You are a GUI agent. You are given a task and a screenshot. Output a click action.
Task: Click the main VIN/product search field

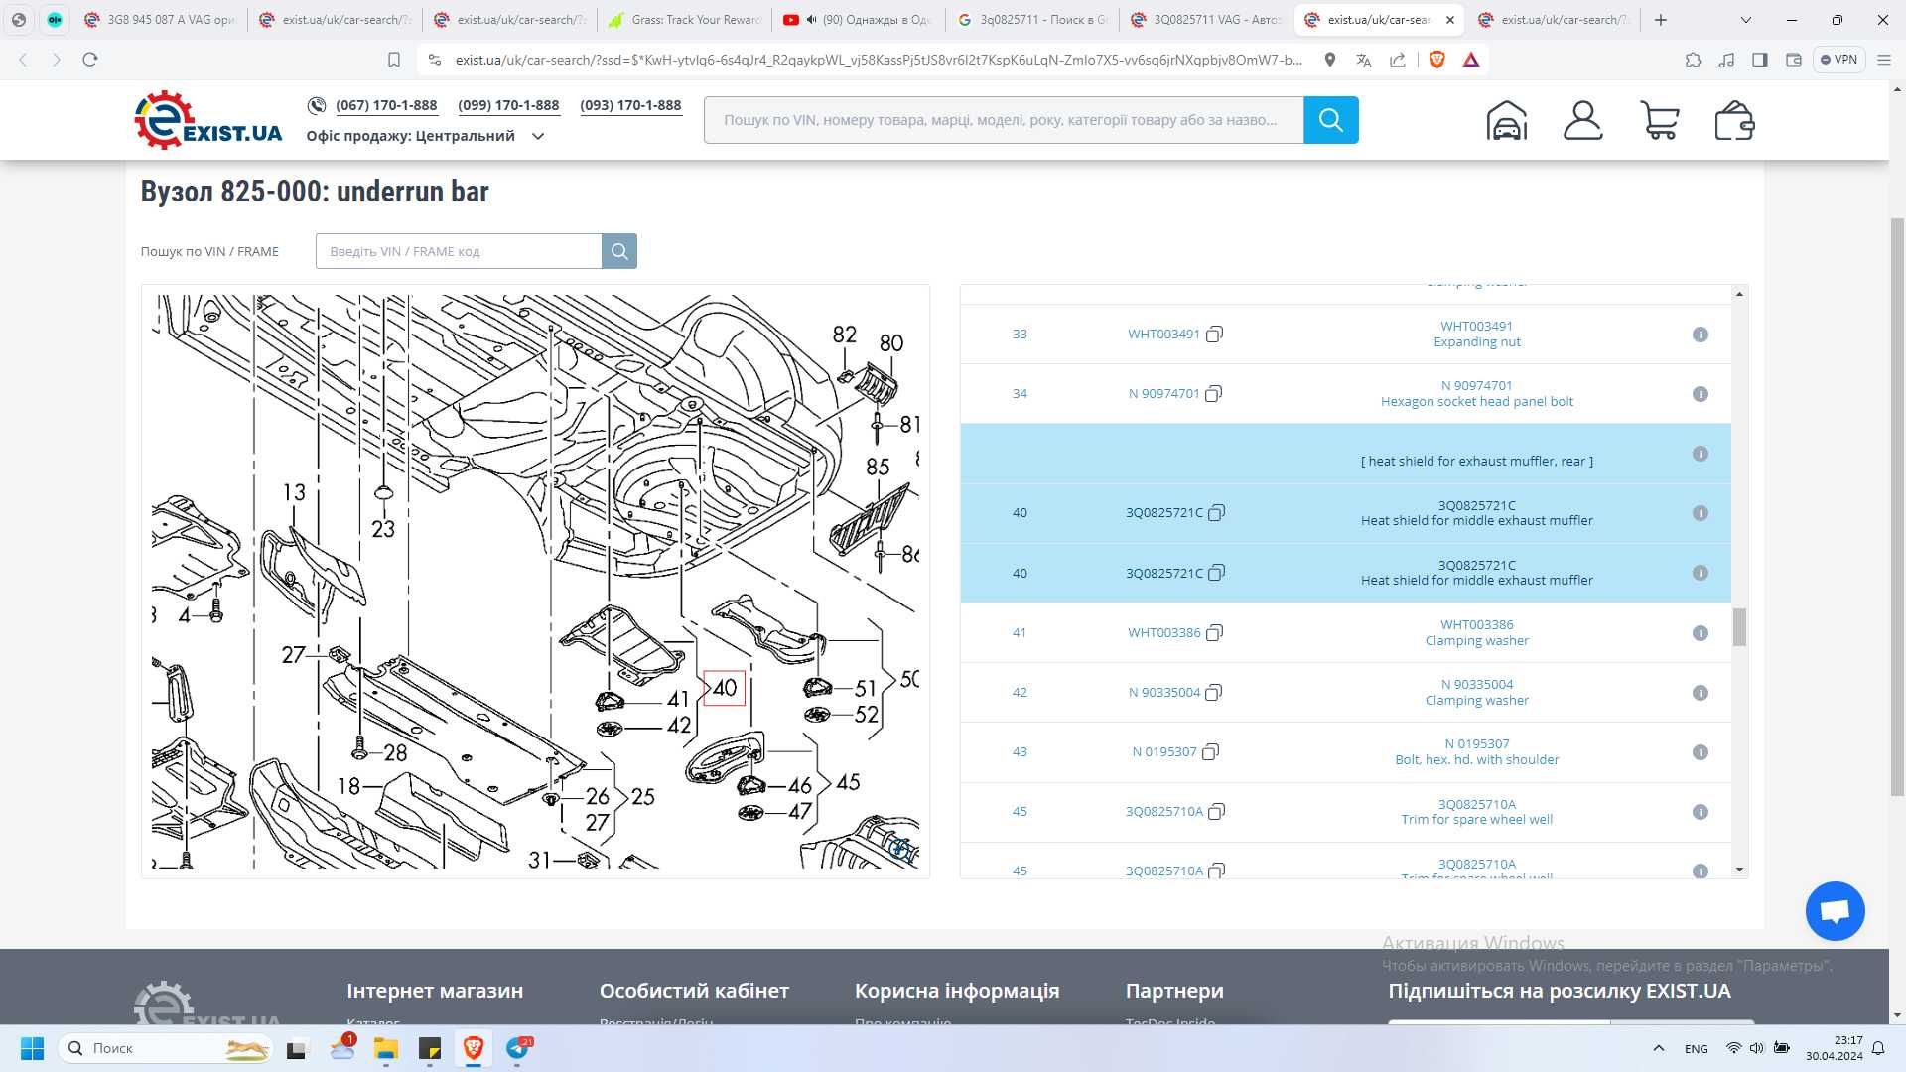(1004, 120)
